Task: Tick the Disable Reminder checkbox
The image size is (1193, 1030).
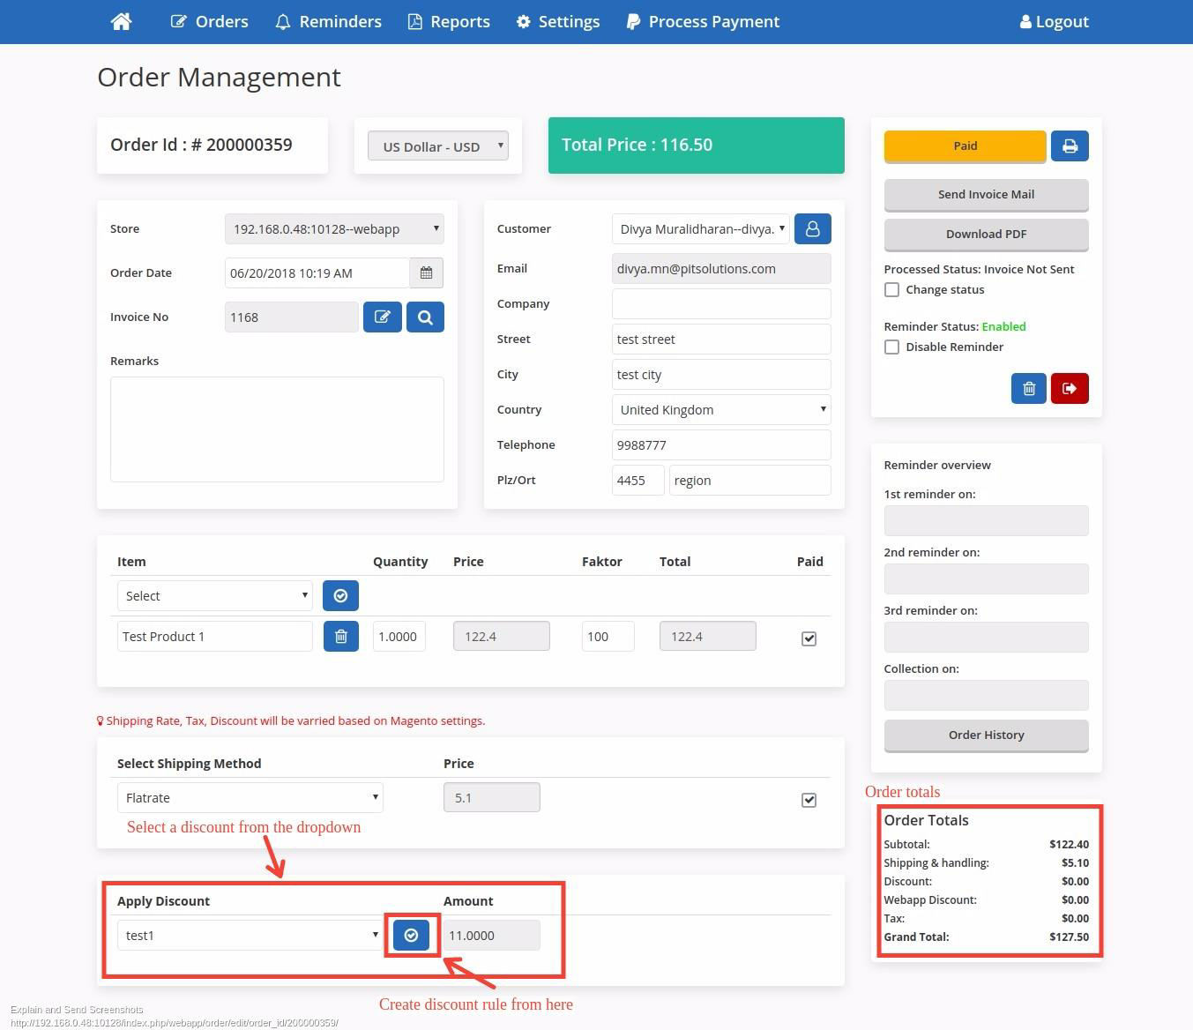Action: (892, 347)
